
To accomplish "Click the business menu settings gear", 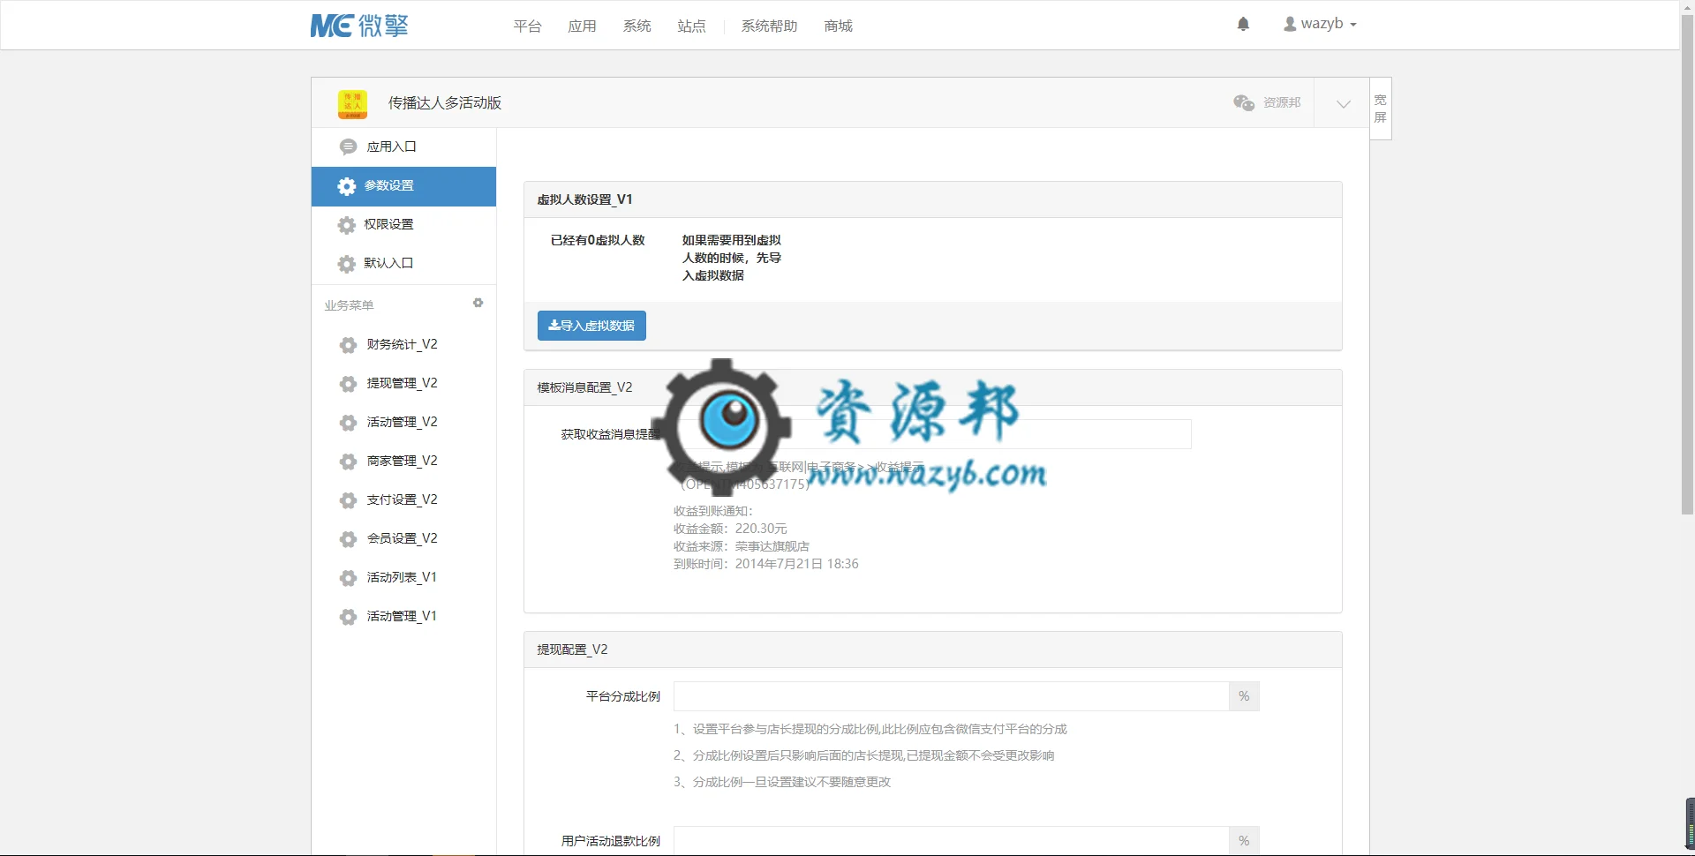I will click(x=478, y=303).
